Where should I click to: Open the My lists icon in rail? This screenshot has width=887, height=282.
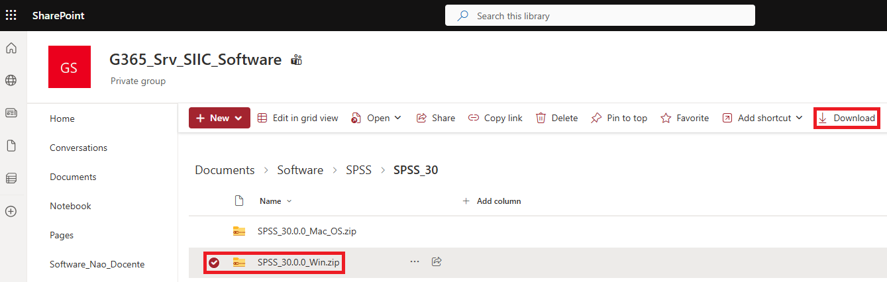(x=11, y=179)
